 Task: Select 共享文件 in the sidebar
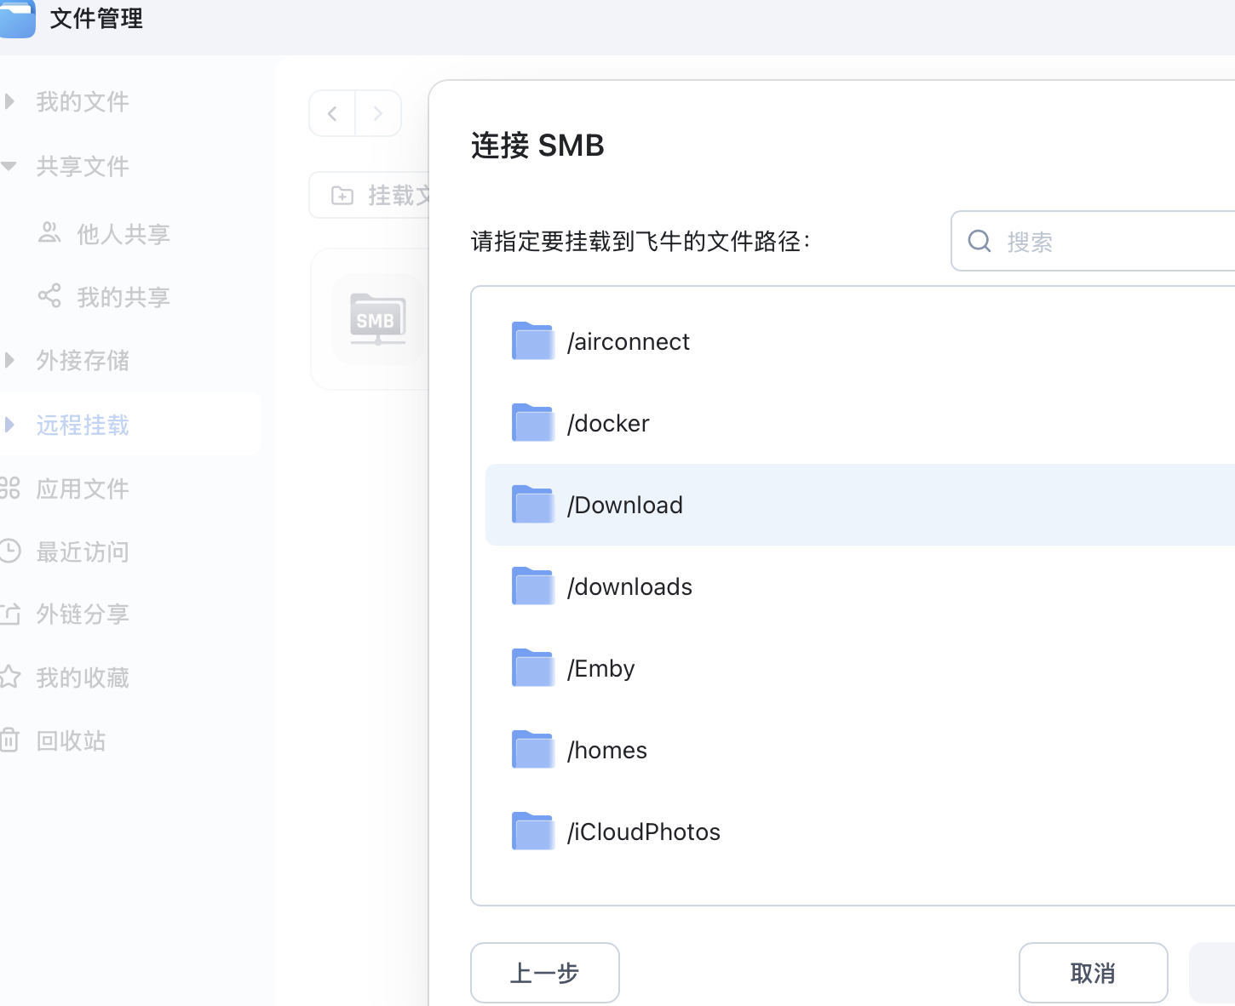point(83,167)
